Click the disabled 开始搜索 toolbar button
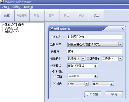The height and width of the screenshot is (102, 129). (22, 16)
